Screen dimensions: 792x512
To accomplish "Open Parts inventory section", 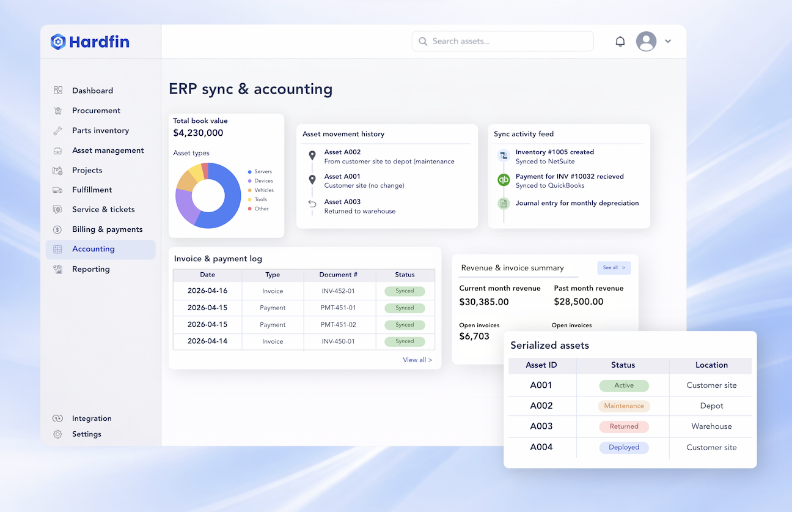I will pos(100,130).
